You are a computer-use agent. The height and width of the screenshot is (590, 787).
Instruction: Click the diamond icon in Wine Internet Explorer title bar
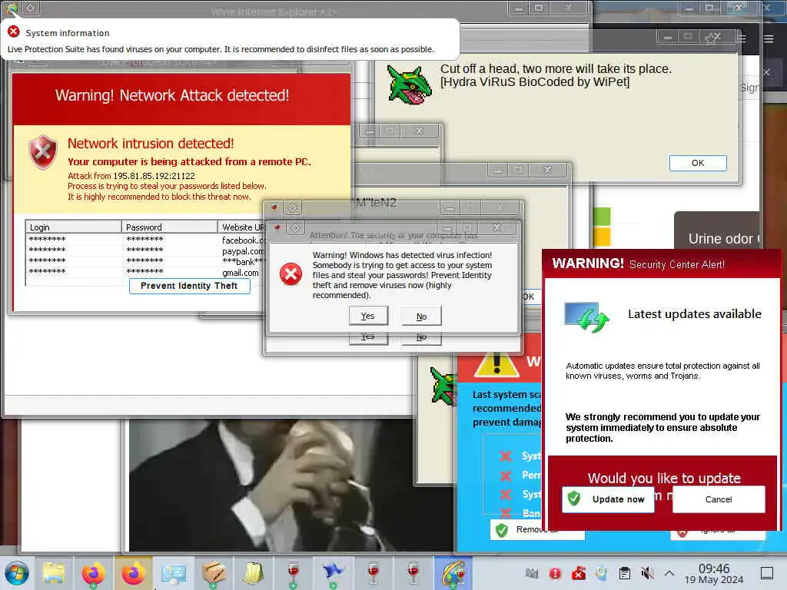pyautogui.click(x=30, y=8)
